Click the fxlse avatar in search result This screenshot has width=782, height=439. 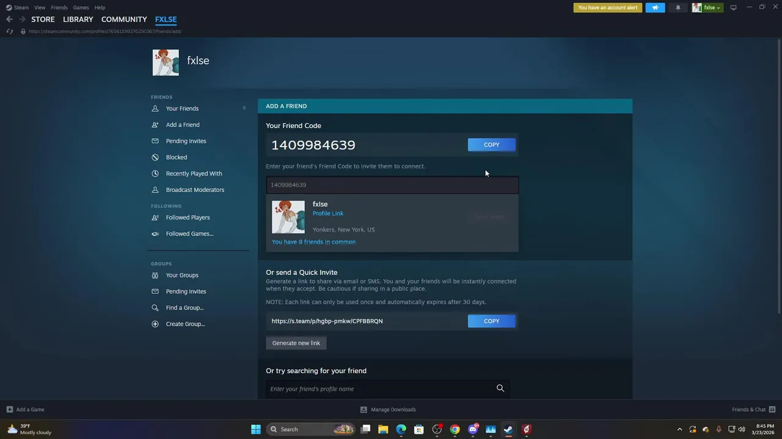tap(288, 217)
